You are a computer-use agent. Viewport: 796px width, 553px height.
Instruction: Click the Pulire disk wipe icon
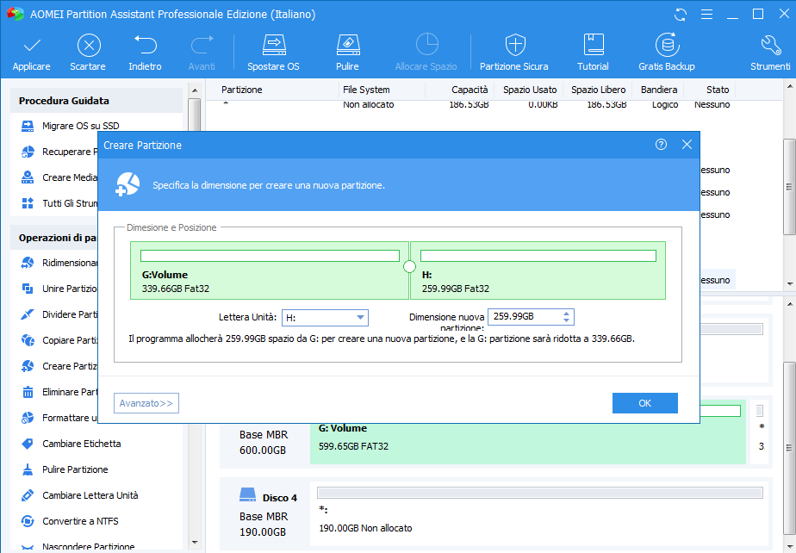tap(347, 46)
